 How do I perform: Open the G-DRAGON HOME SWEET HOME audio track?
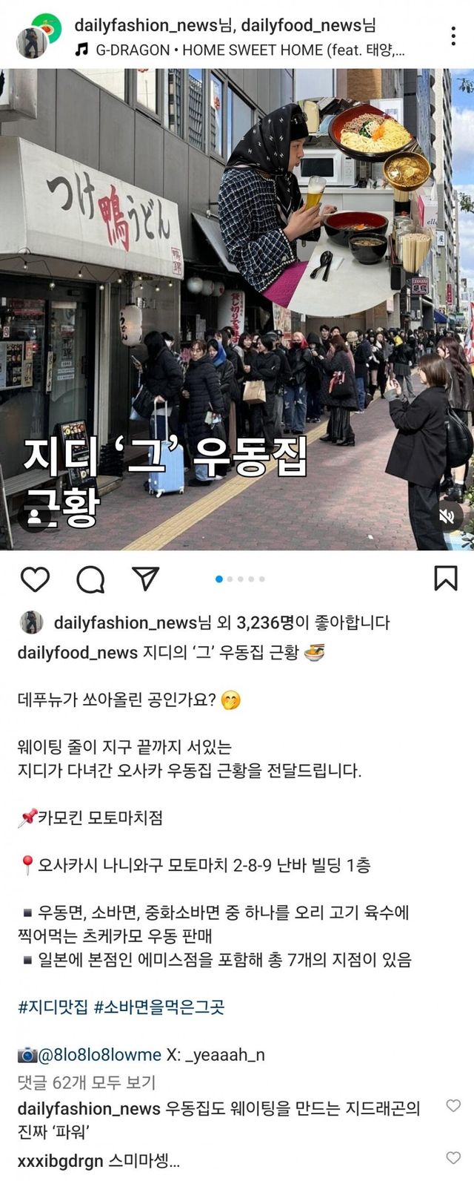click(241, 50)
